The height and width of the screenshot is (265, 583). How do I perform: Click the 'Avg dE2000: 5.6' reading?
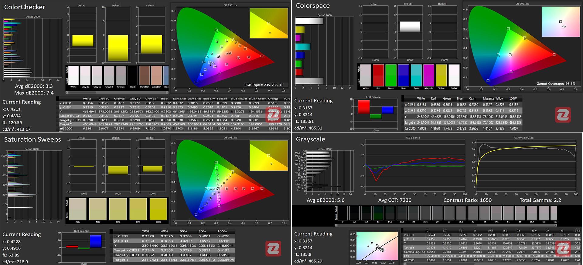[x=326, y=200]
